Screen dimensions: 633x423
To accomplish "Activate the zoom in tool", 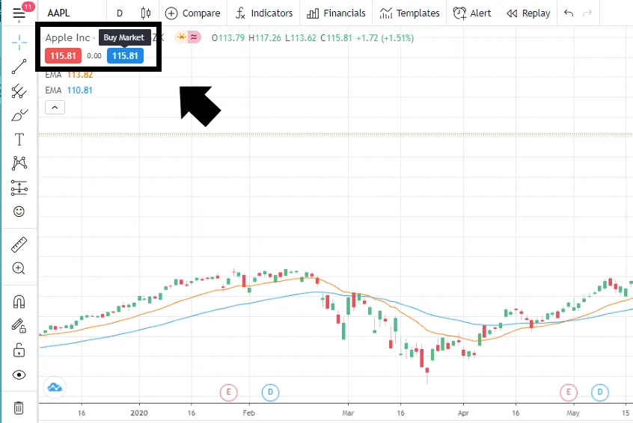I will click(x=19, y=268).
